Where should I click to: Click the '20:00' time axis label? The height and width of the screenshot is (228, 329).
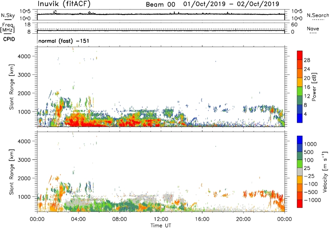click(243, 219)
